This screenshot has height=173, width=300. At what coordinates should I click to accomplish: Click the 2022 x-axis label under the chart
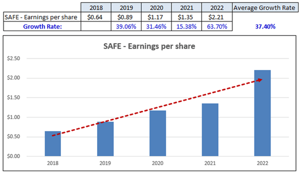pos(262,163)
